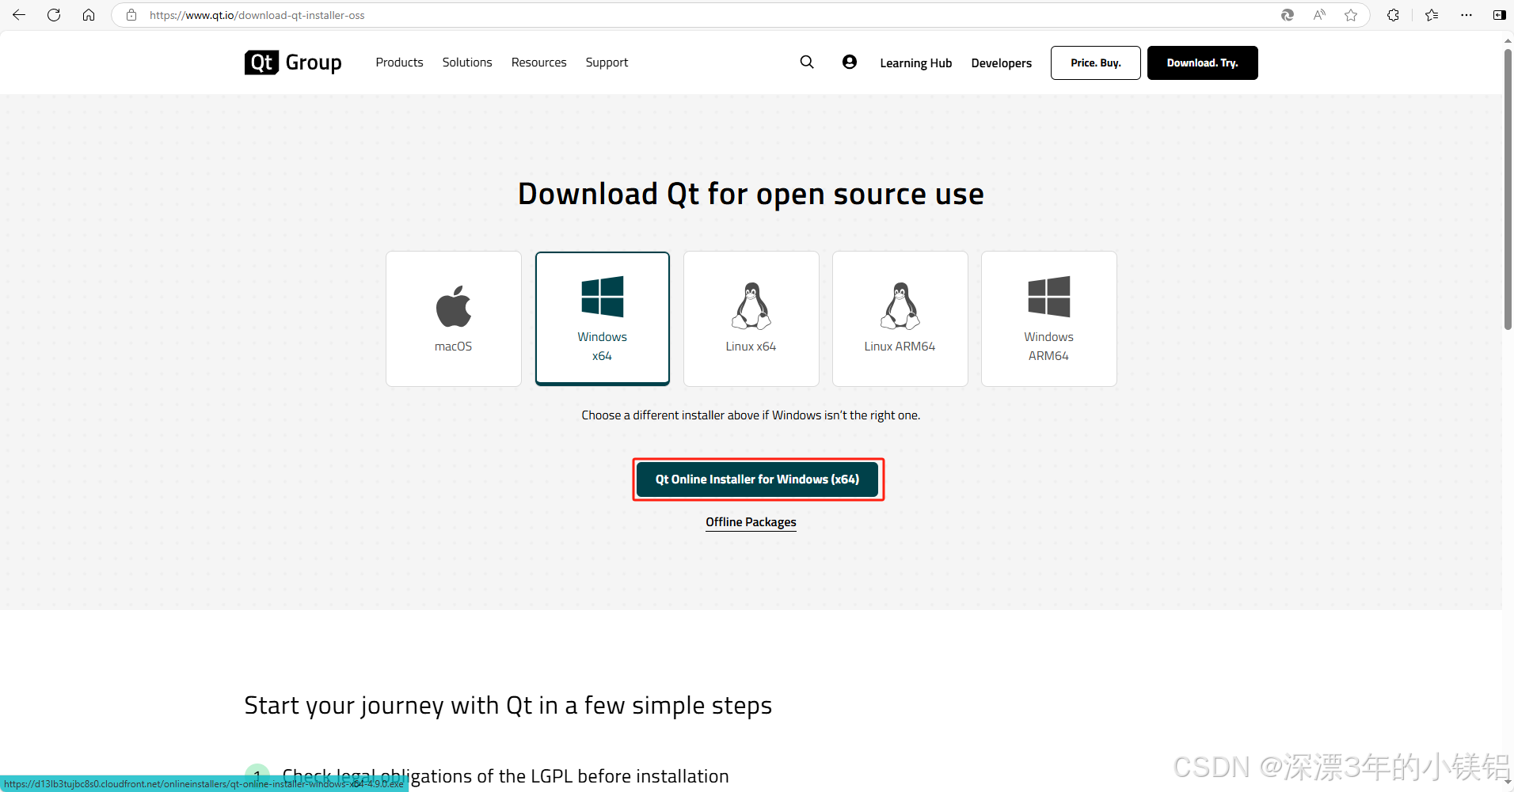Go to the Qt Group logo homepage
This screenshot has height=792, width=1514.
coord(293,63)
